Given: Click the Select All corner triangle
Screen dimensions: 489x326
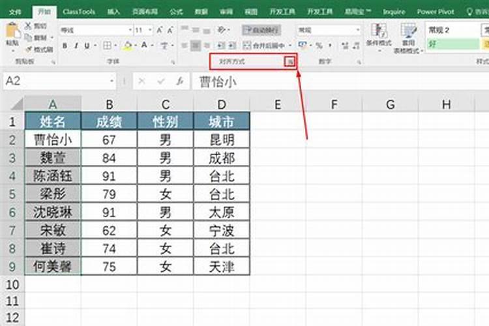Looking at the screenshot, I should 18,104.
